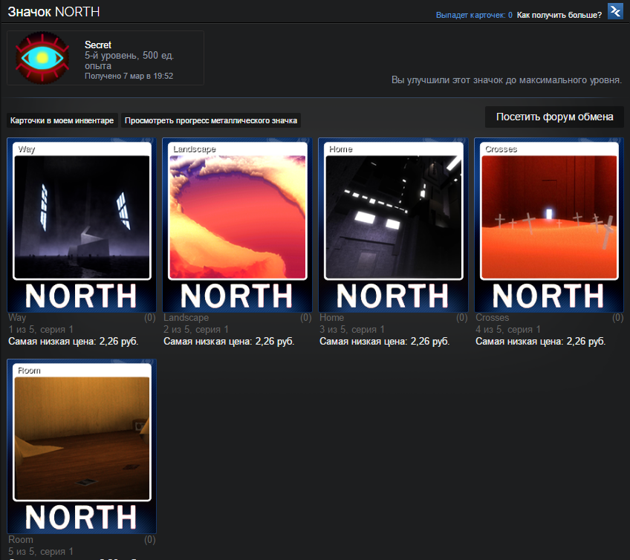Open the Home trading card image
Image resolution: width=630 pixels, height=560 pixels.
(x=393, y=225)
